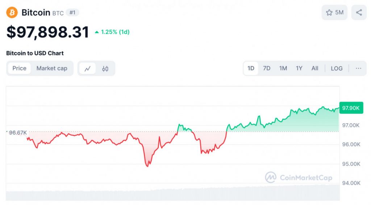Click the orange Bitcoin logo icon
This screenshot has height=205, width=371.
pos(12,12)
